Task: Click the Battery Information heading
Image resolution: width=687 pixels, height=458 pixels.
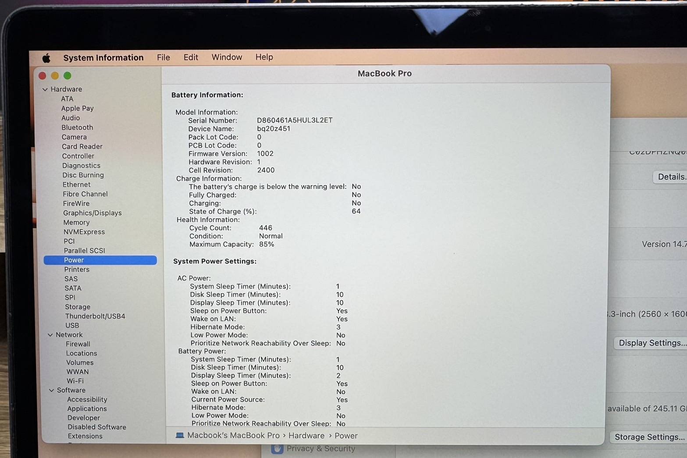Action: point(207,95)
